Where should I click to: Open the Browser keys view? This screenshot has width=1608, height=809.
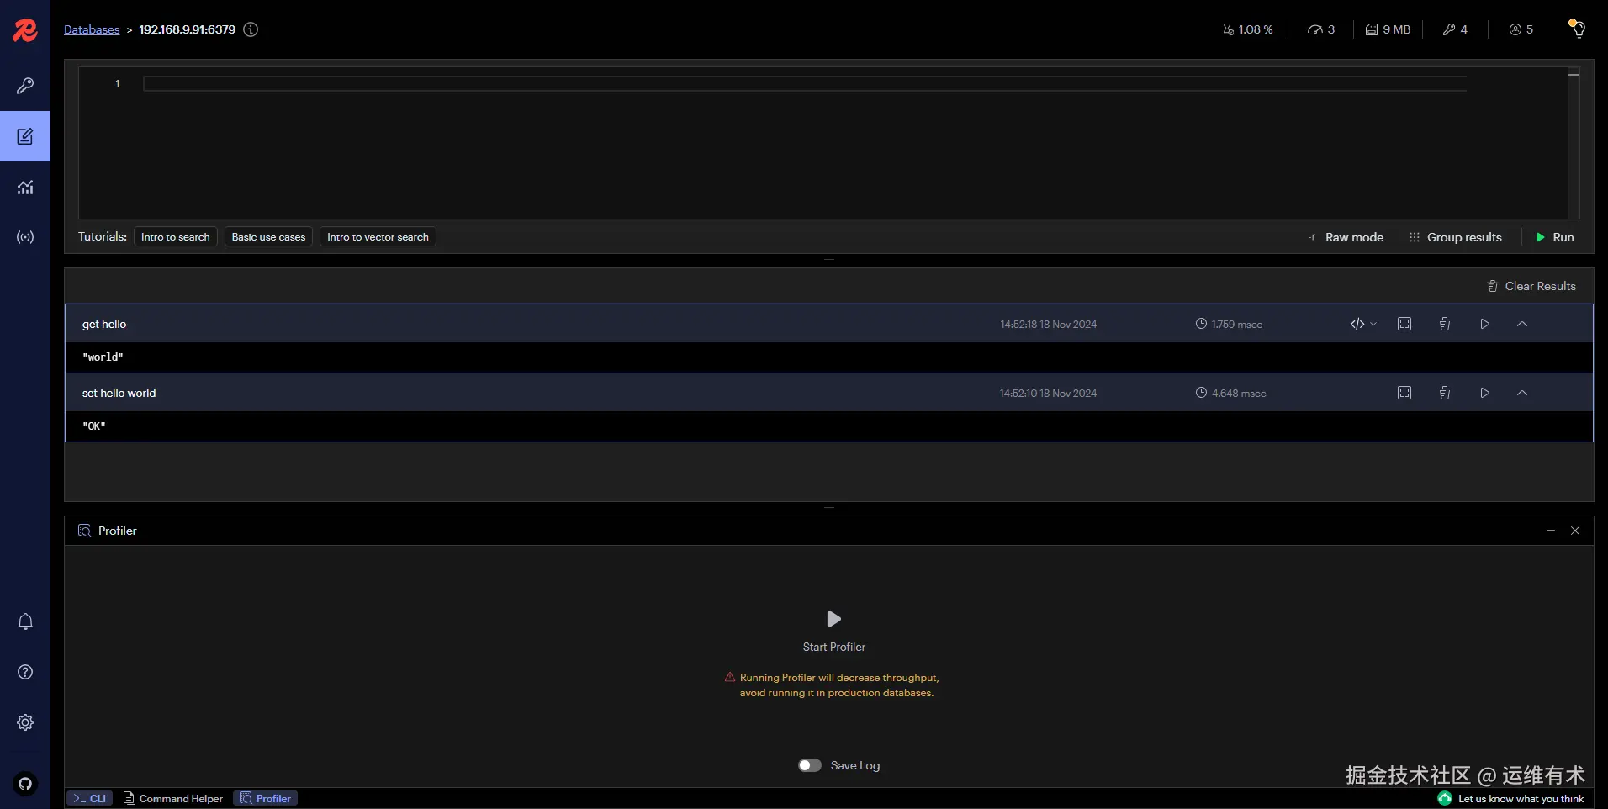(x=25, y=85)
